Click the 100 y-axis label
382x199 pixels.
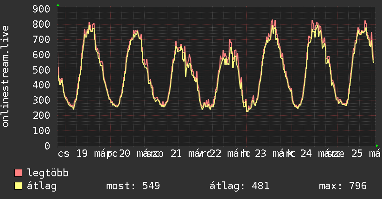[x=41, y=131]
